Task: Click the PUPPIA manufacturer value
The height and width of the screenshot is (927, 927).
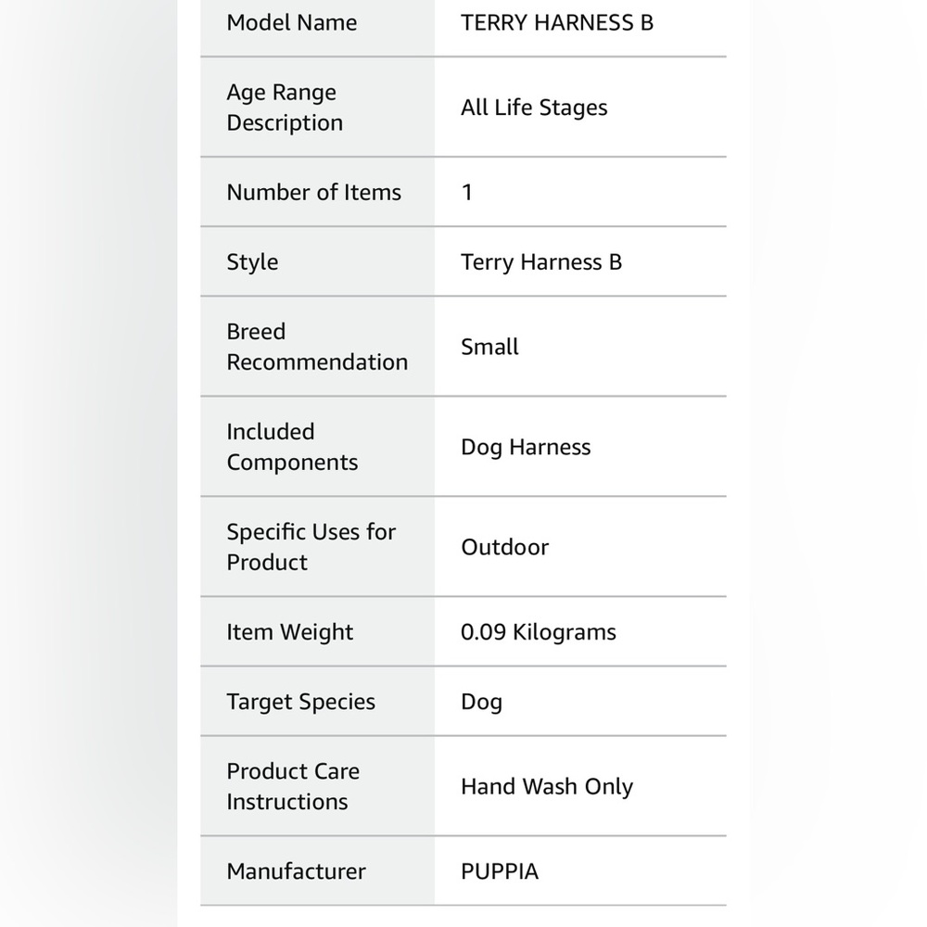Action: (500, 871)
